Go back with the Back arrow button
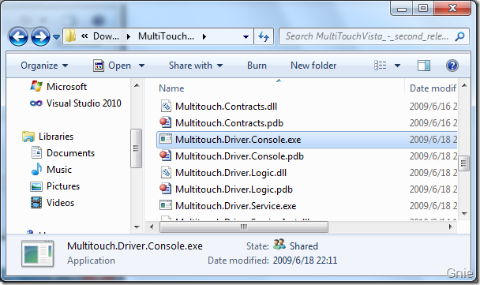This screenshot has height=285, width=480. tap(18, 37)
